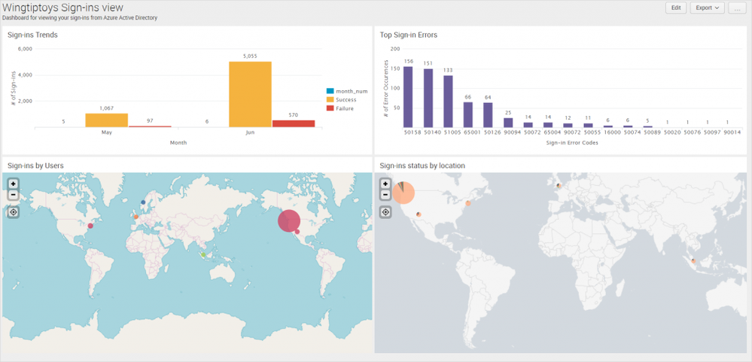The width and height of the screenshot is (752, 362).
Task: Click the Edit button
Action: coord(676,8)
